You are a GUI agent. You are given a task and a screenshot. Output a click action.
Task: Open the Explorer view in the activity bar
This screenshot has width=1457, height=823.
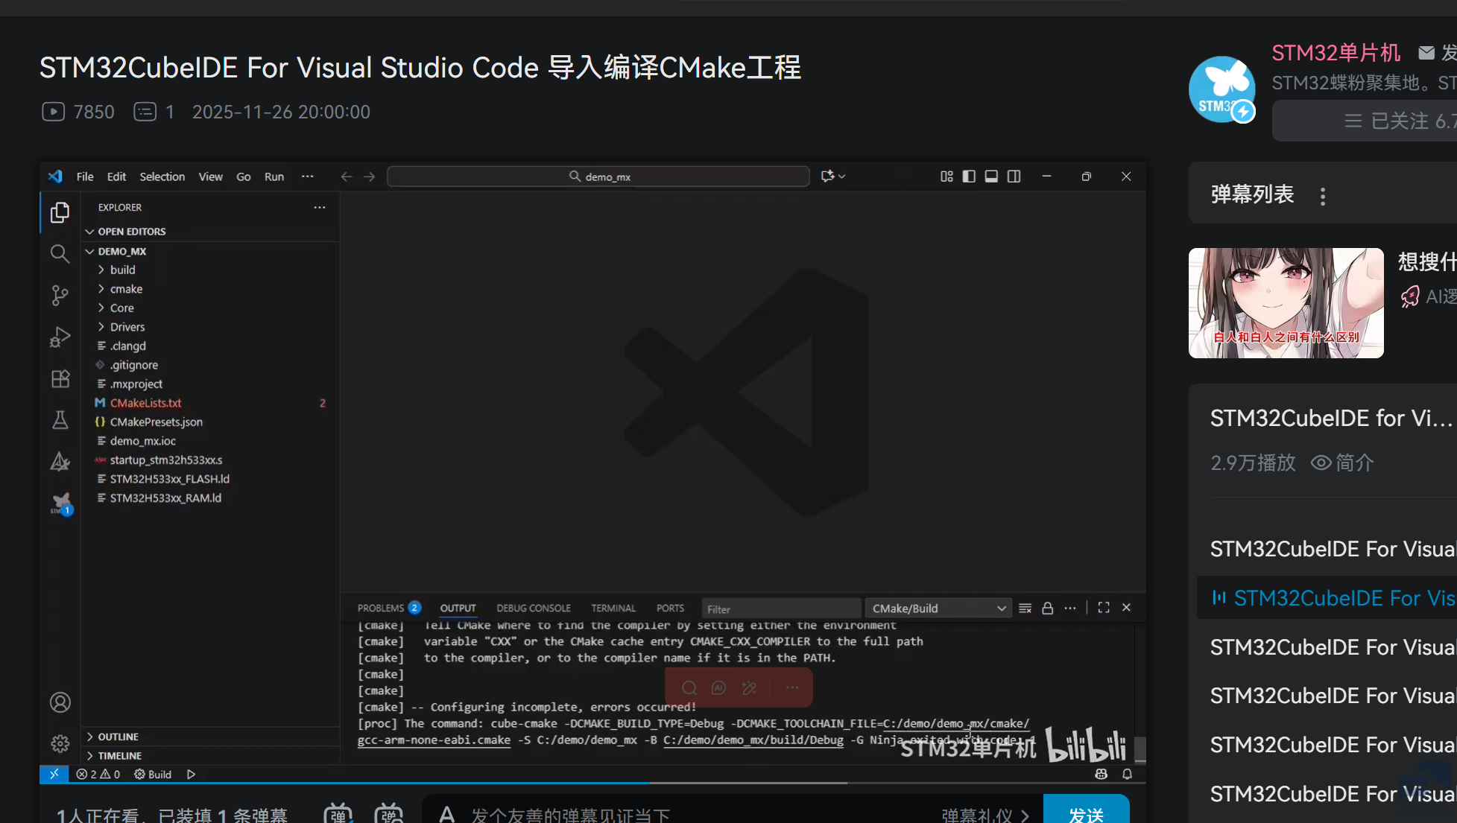pyautogui.click(x=60, y=213)
